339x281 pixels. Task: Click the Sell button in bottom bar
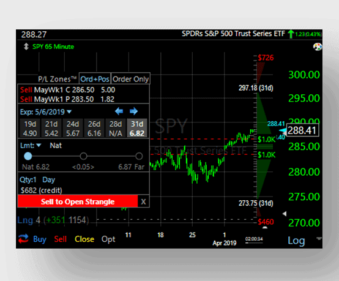(61, 239)
